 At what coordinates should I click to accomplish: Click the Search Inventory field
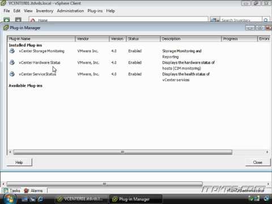pyautogui.click(x=241, y=20)
